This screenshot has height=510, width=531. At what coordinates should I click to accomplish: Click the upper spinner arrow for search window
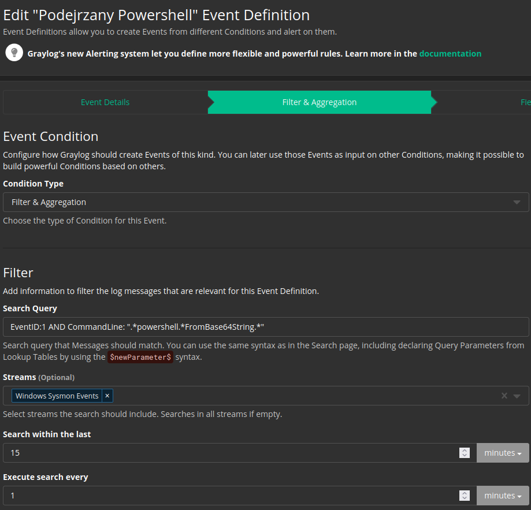[x=464, y=450]
